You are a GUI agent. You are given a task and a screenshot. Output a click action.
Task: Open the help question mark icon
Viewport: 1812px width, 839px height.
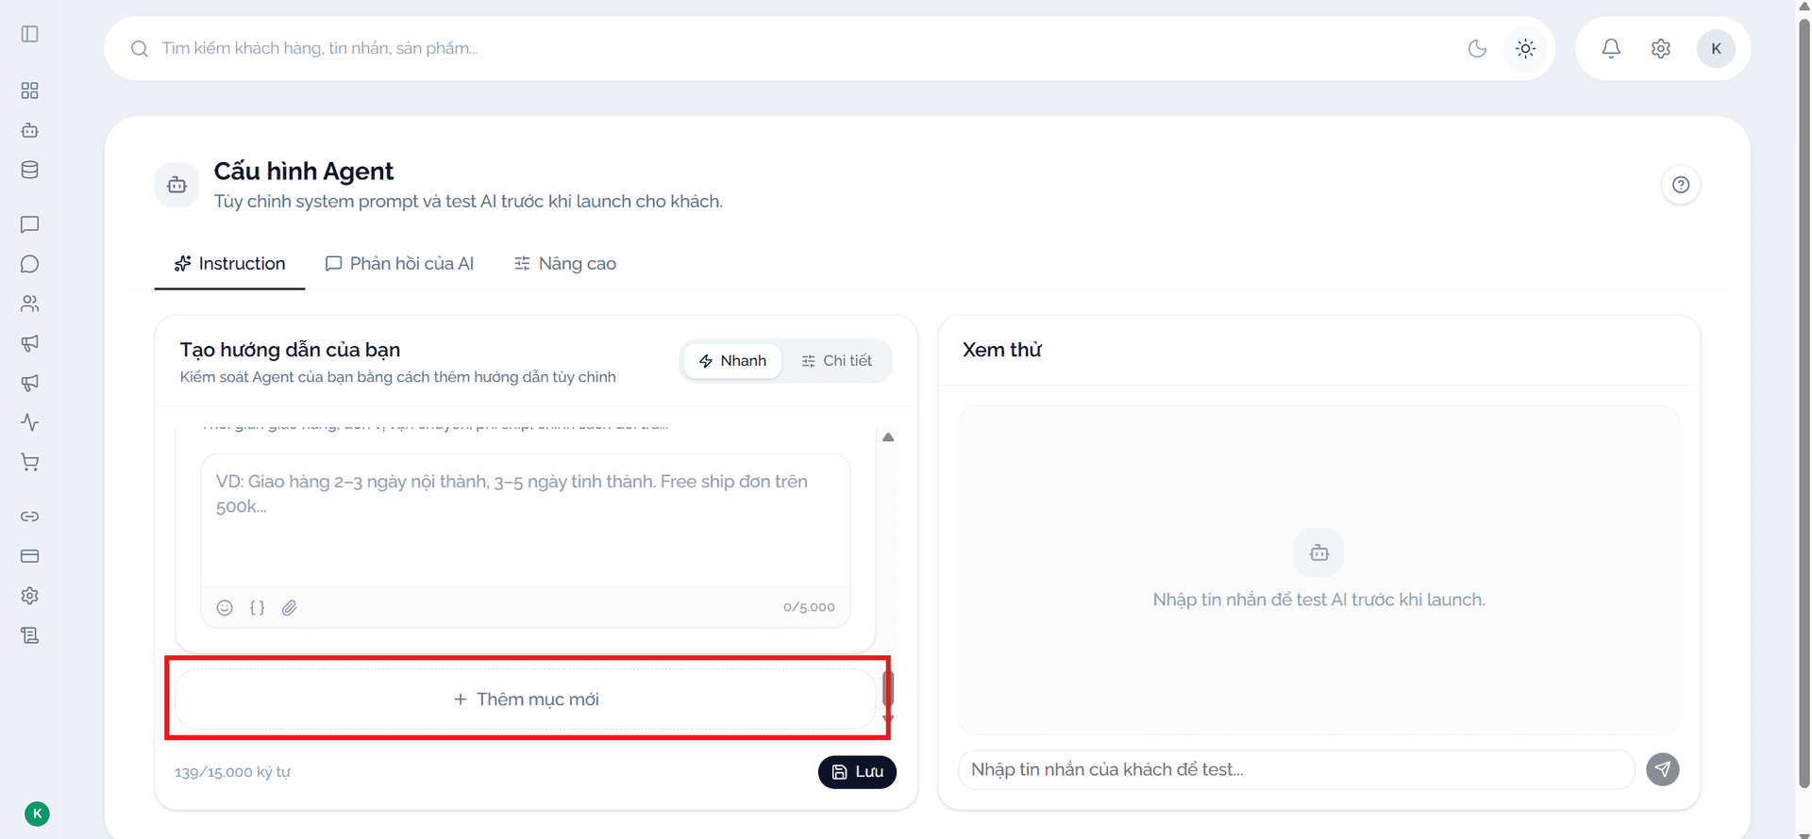1681,185
